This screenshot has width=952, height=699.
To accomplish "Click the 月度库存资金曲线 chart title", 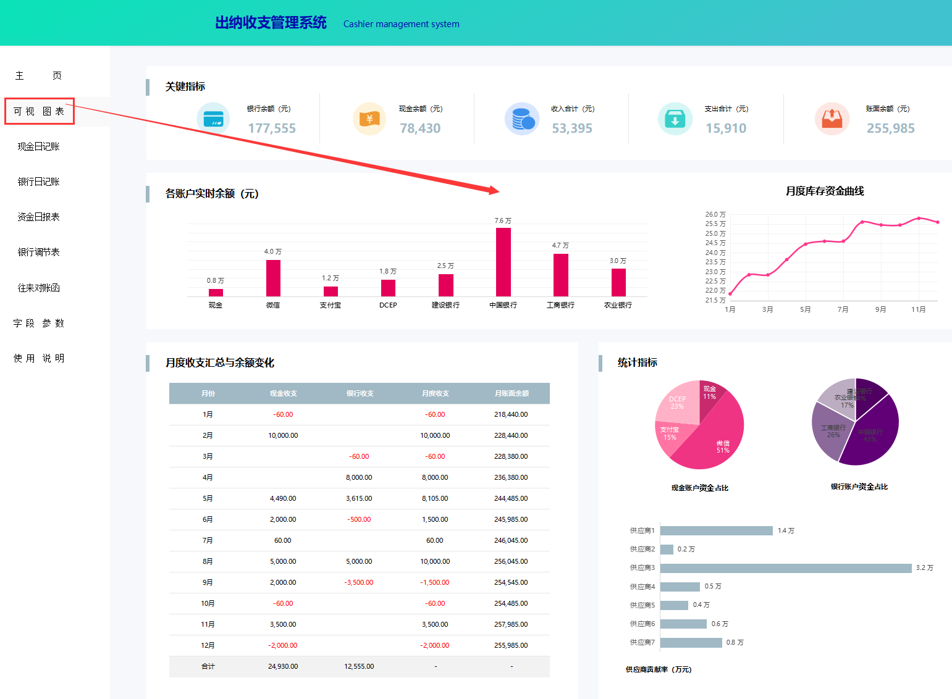I will tap(825, 191).
